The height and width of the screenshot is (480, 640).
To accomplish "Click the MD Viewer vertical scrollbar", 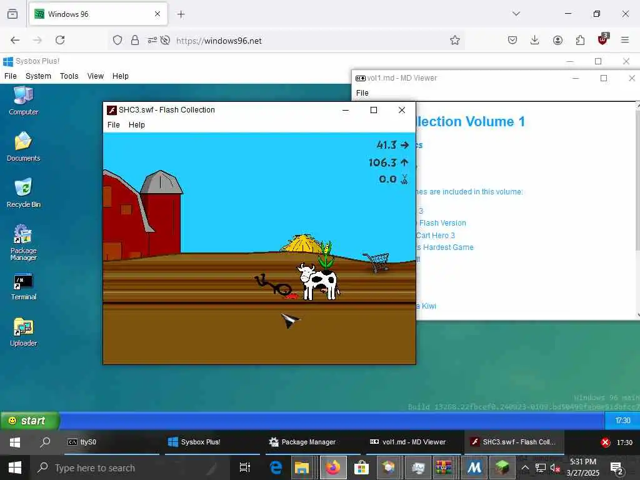I will (x=637, y=211).
